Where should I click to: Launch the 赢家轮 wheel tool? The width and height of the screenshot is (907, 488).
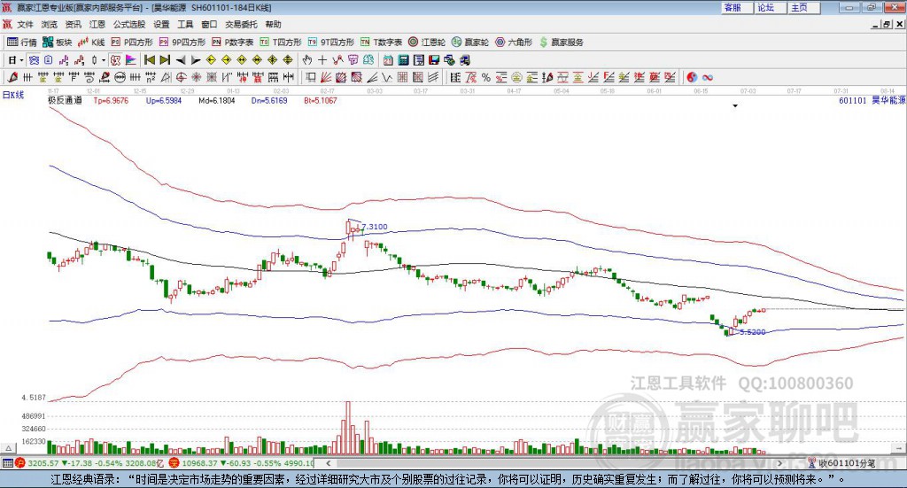tap(470, 43)
